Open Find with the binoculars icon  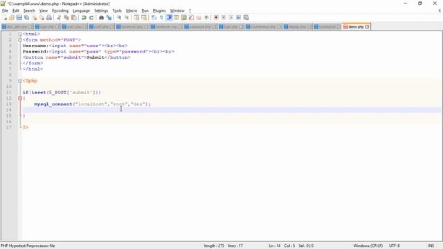point(101,17)
